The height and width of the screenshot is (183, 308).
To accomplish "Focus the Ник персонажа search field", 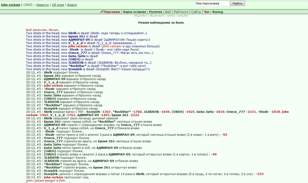I will coord(212,3).
